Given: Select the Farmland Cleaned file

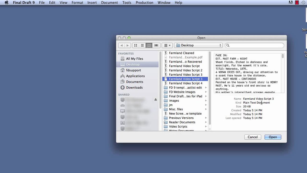Looking at the screenshot, I should [x=181, y=53].
